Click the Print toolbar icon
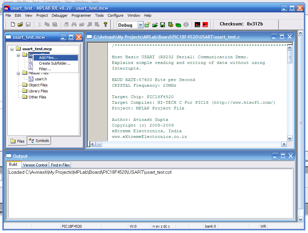Viewport: 308px width, 233px height. [67, 24]
